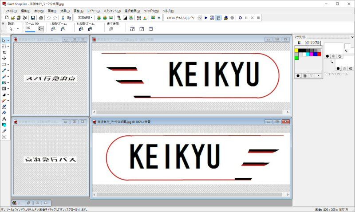
Task: Zoom out one step icon
Action: 53,29
